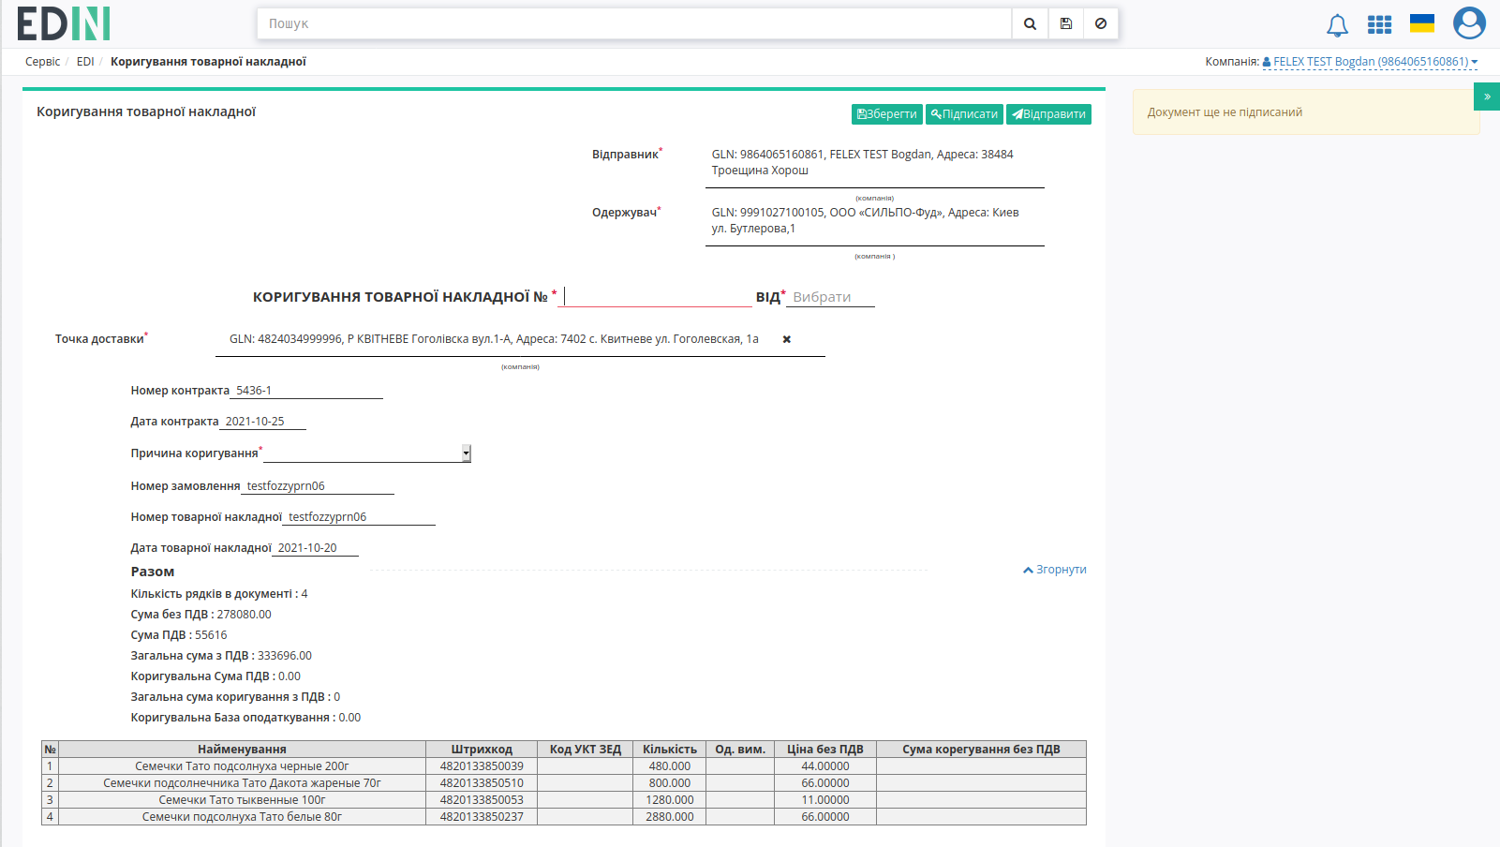Collapse the right side panel arrow

pos(1487,97)
